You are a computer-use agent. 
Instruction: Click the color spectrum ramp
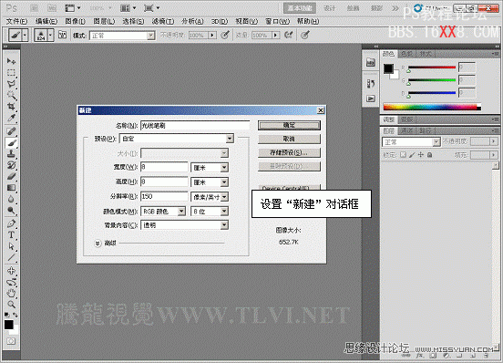coord(432,107)
